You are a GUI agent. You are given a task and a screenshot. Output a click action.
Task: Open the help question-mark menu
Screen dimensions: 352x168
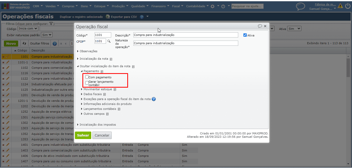223,6
